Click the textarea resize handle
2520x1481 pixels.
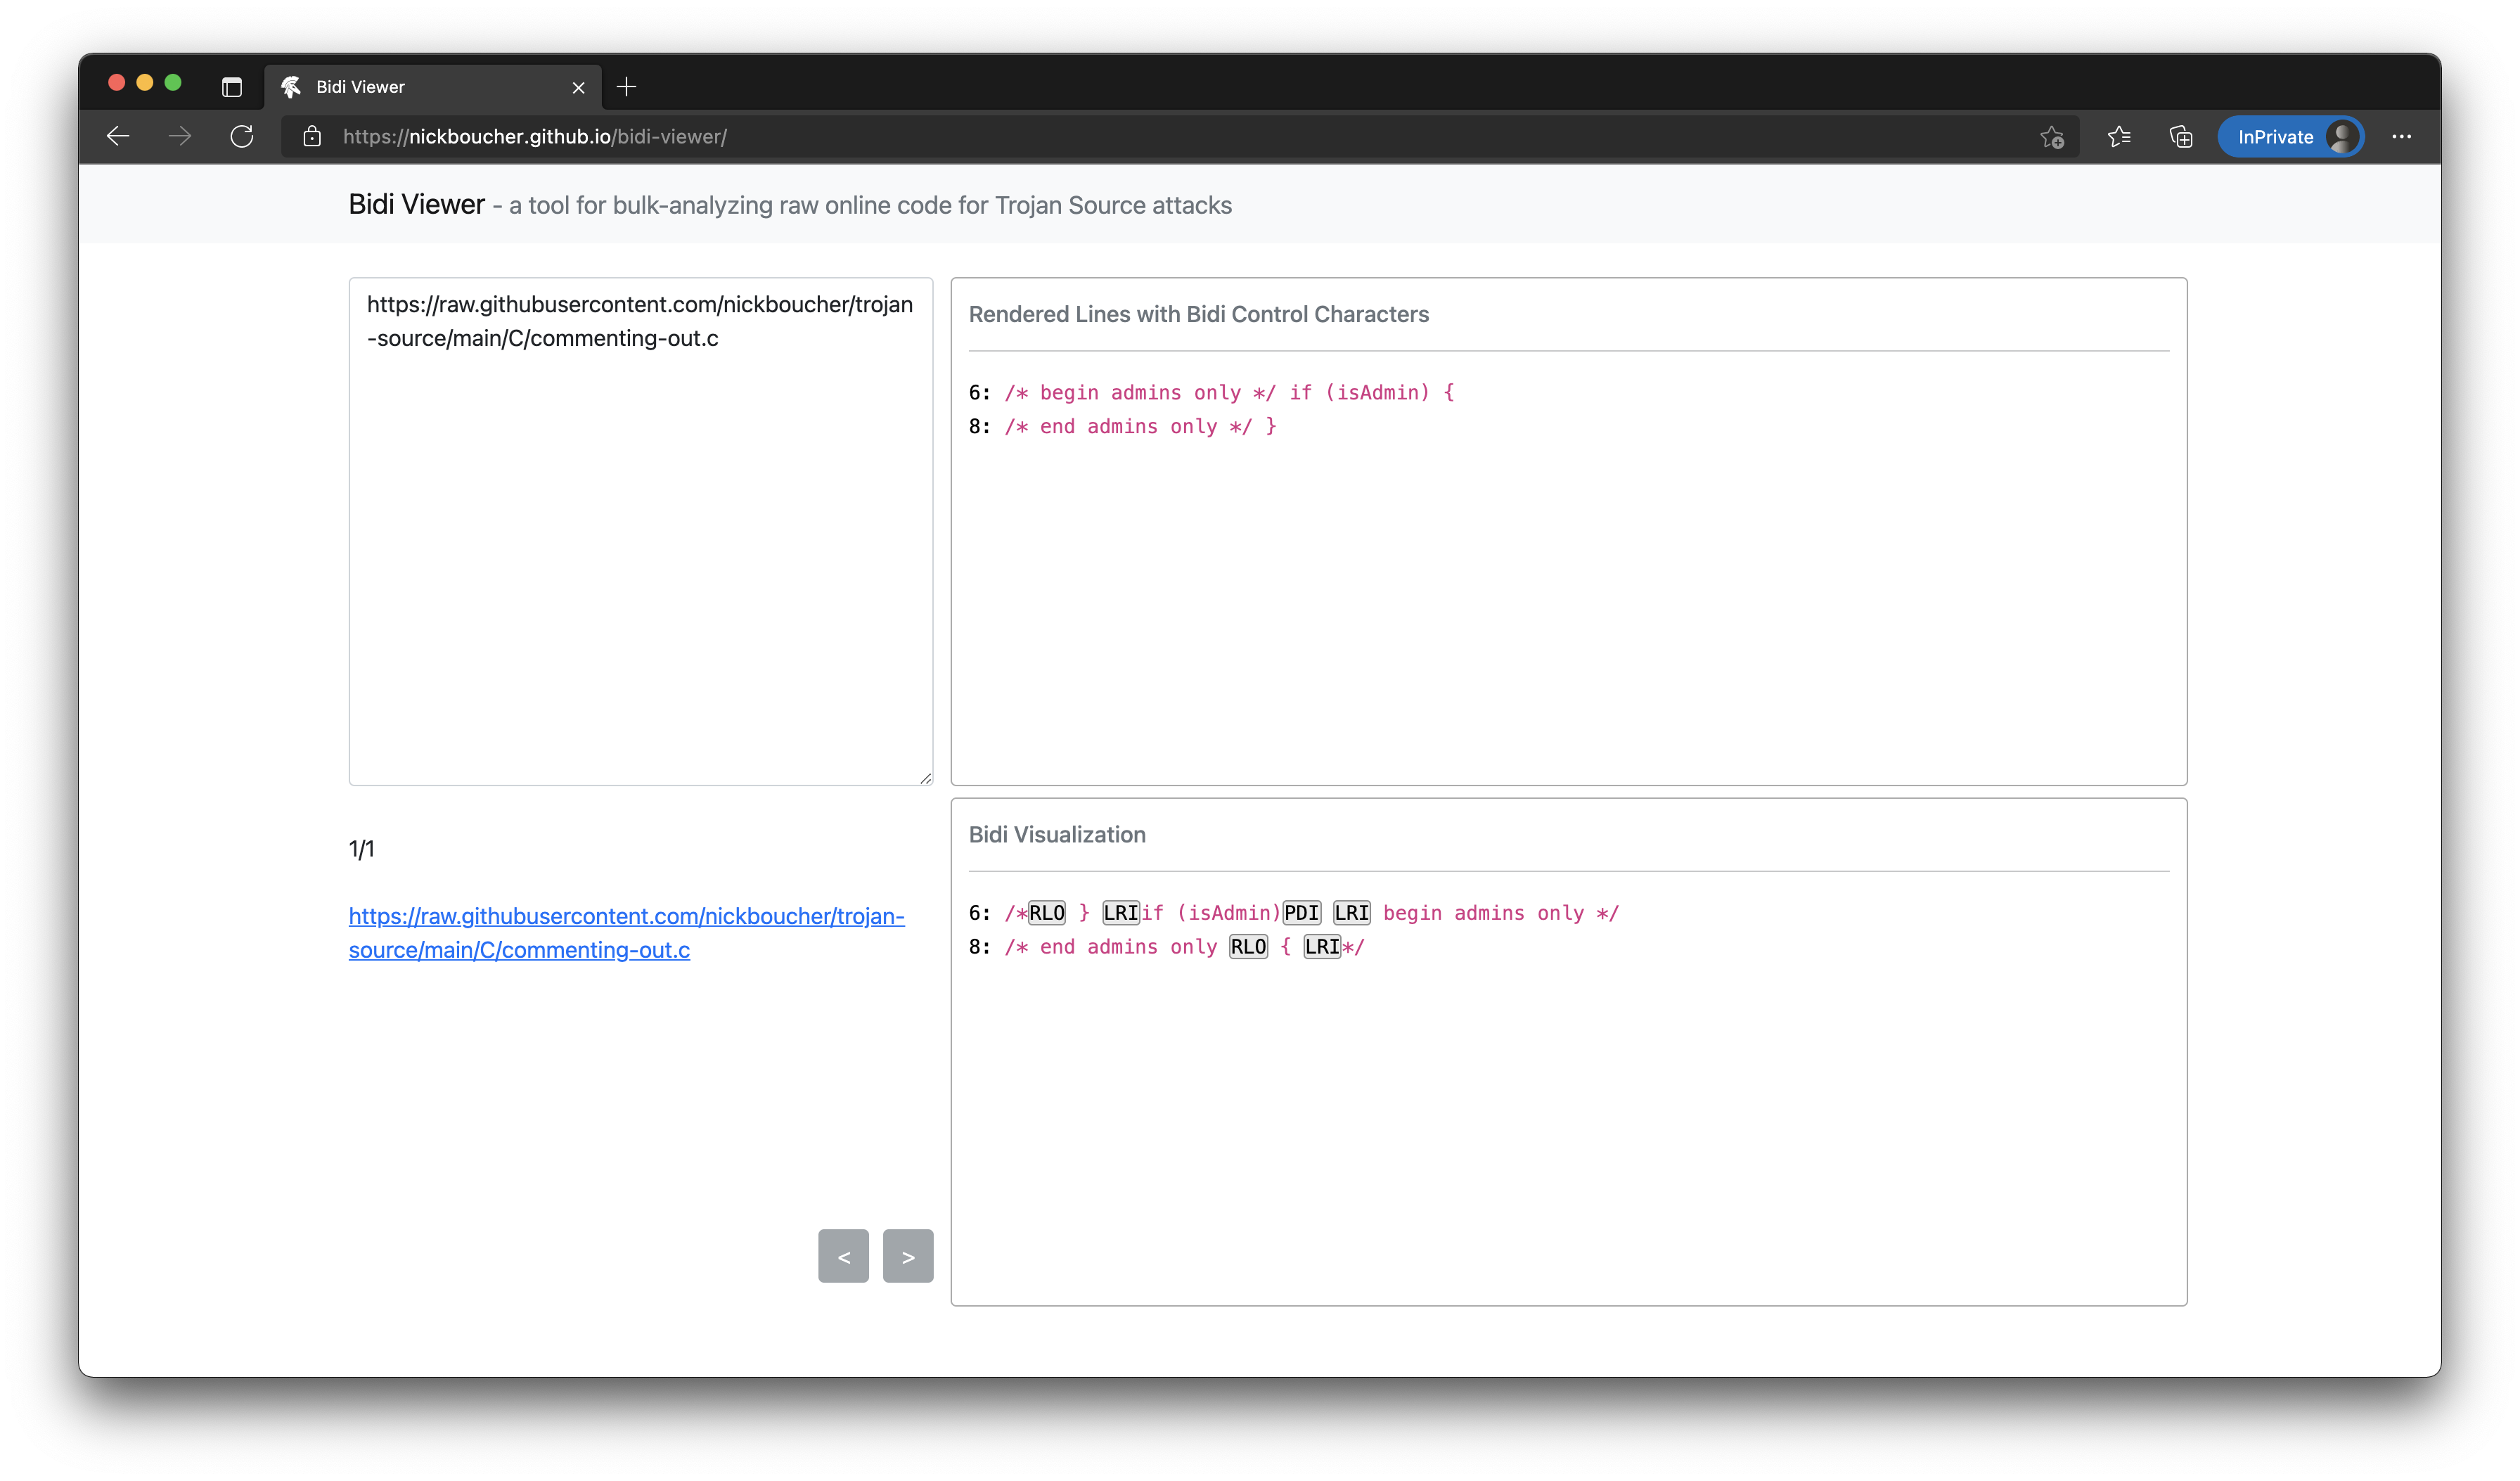926,778
